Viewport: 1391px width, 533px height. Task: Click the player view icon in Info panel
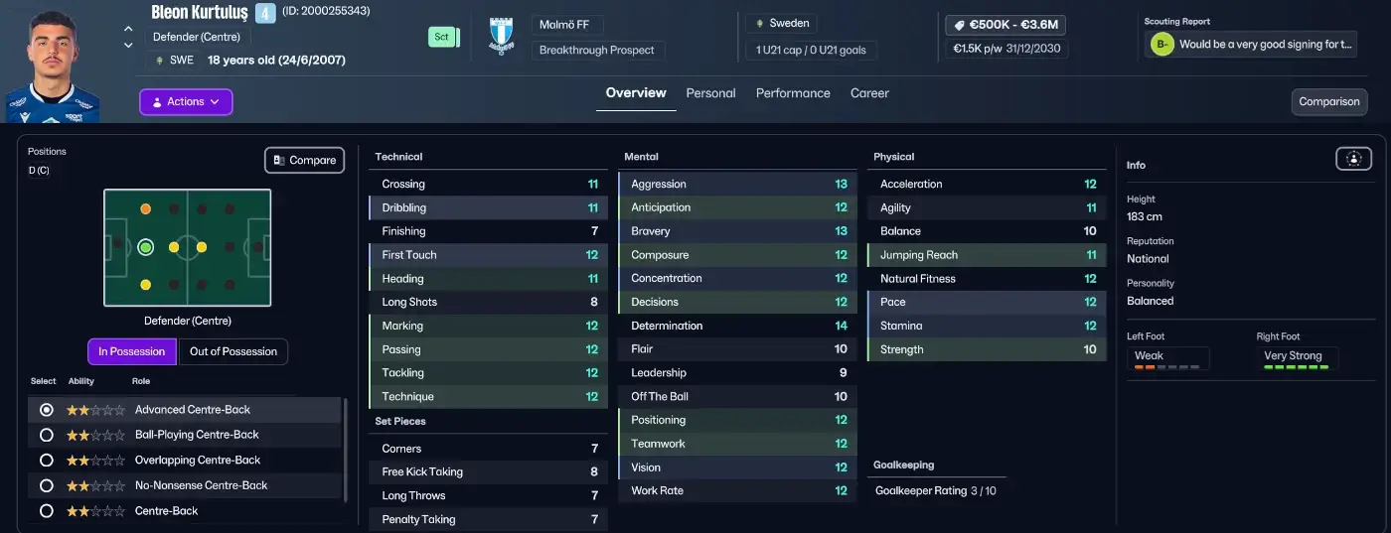click(1353, 158)
